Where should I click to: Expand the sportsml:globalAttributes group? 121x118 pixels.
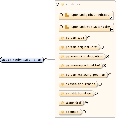(x=61, y=15)
